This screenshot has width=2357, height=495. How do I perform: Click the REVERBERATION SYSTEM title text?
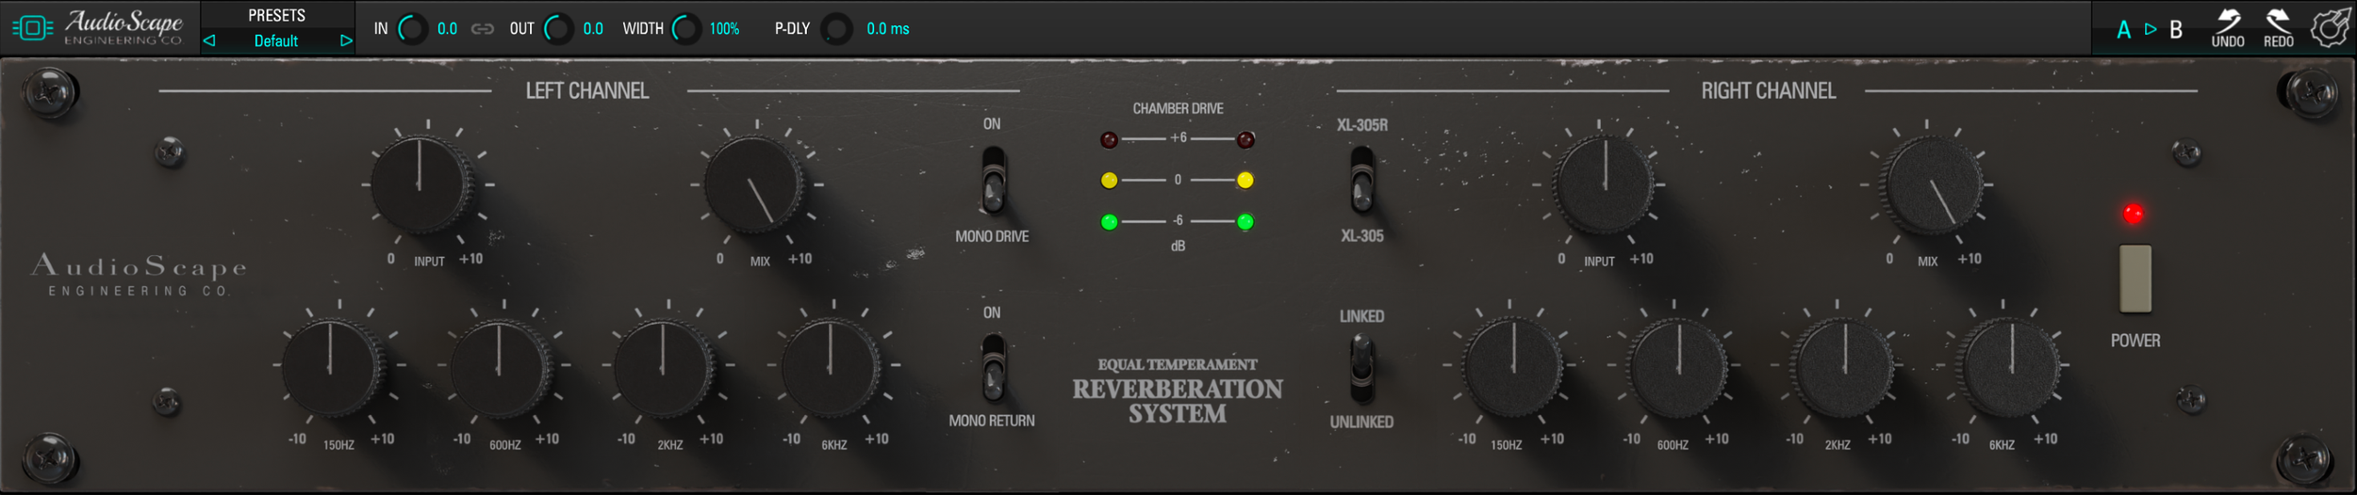click(x=1178, y=401)
